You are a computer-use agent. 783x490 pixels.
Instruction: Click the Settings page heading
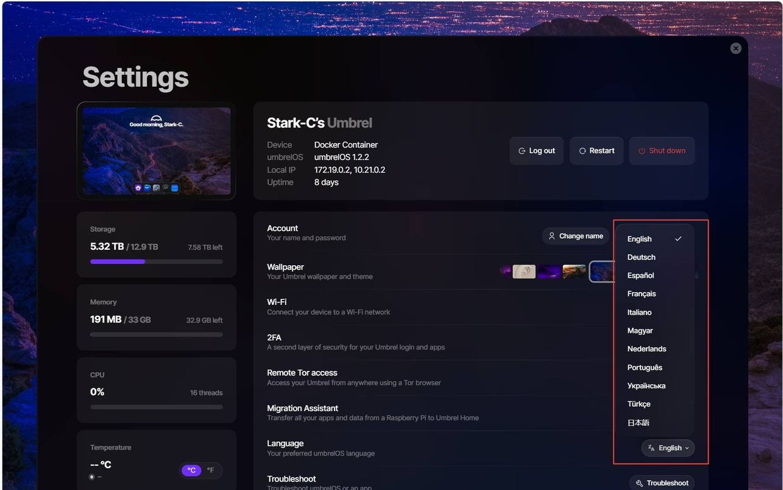(136, 78)
